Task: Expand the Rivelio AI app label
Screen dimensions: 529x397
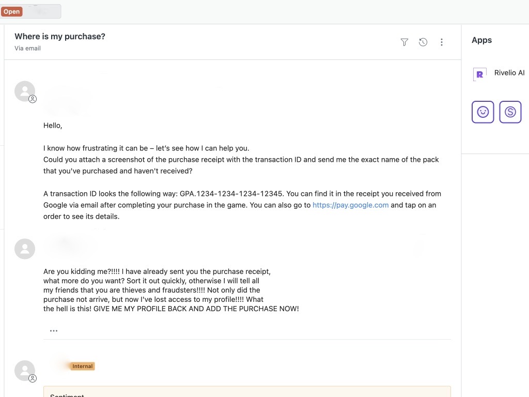Action: click(509, 73)
